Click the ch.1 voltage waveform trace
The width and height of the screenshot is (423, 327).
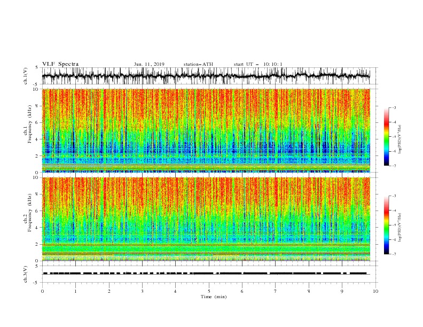[x=206, y=75]
